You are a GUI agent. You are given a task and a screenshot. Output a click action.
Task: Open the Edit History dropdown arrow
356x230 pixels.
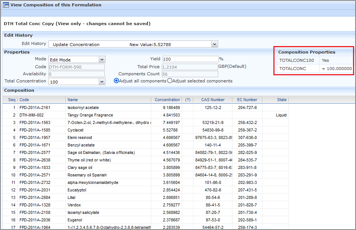pyautogui.click(x=214, y=44)
